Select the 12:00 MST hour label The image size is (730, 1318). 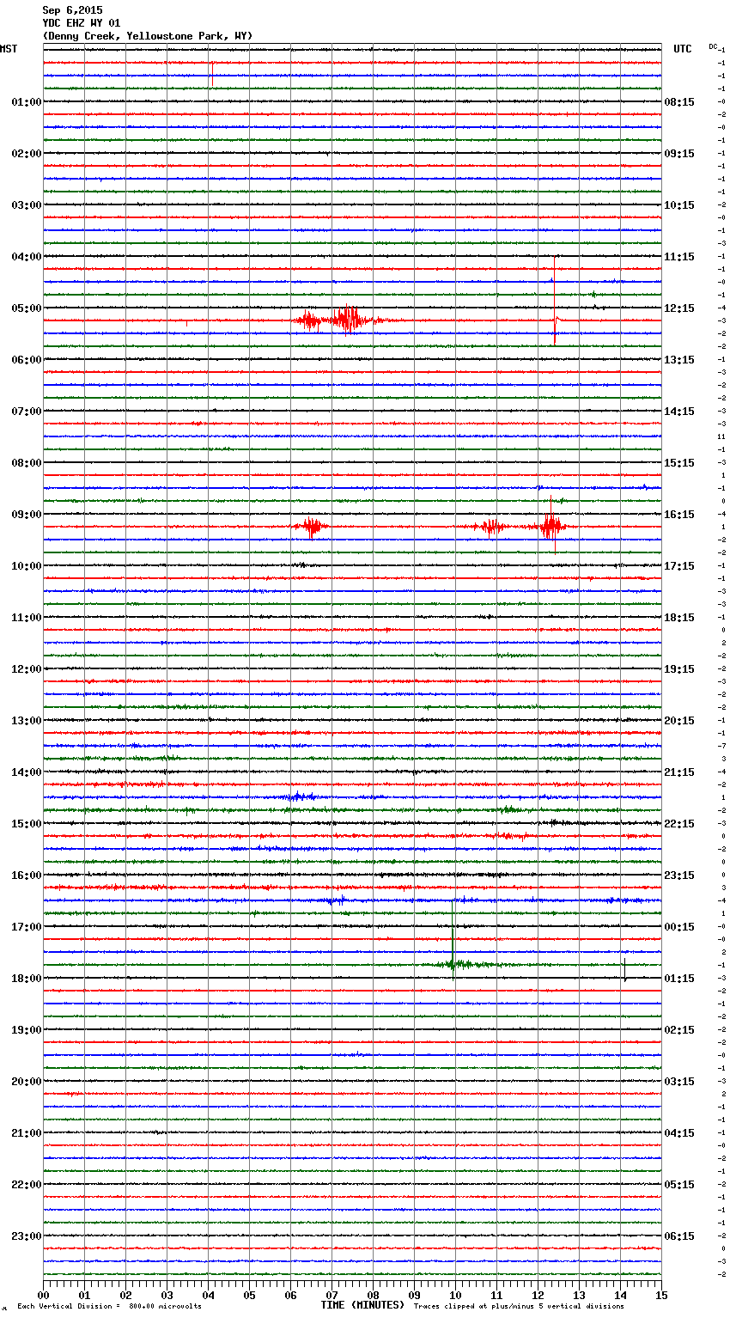26,669
